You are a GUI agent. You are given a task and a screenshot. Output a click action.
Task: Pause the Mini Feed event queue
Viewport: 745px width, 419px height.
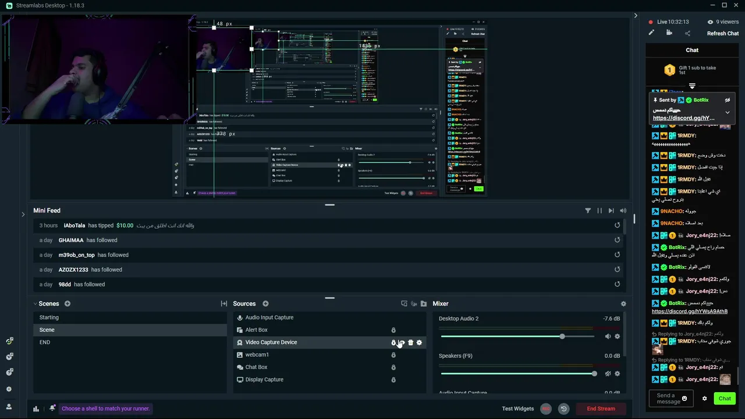coord(599,211)
